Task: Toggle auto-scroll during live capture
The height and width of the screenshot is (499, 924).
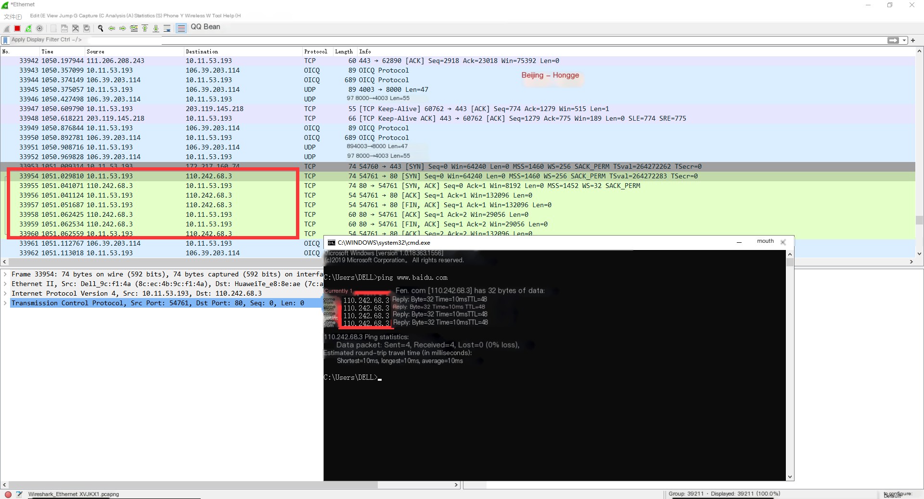Action: [167, 28]
